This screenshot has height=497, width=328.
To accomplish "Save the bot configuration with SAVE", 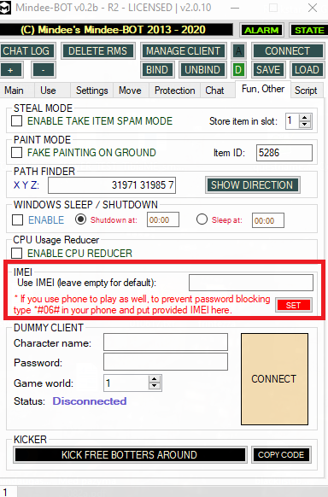I will click(x=268, y=70).
